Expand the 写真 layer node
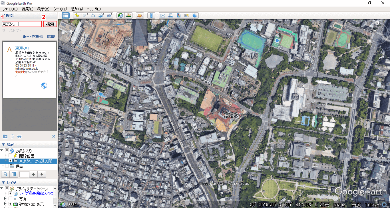The height and width of the screenshot is (208, 390). pos(5,199)
